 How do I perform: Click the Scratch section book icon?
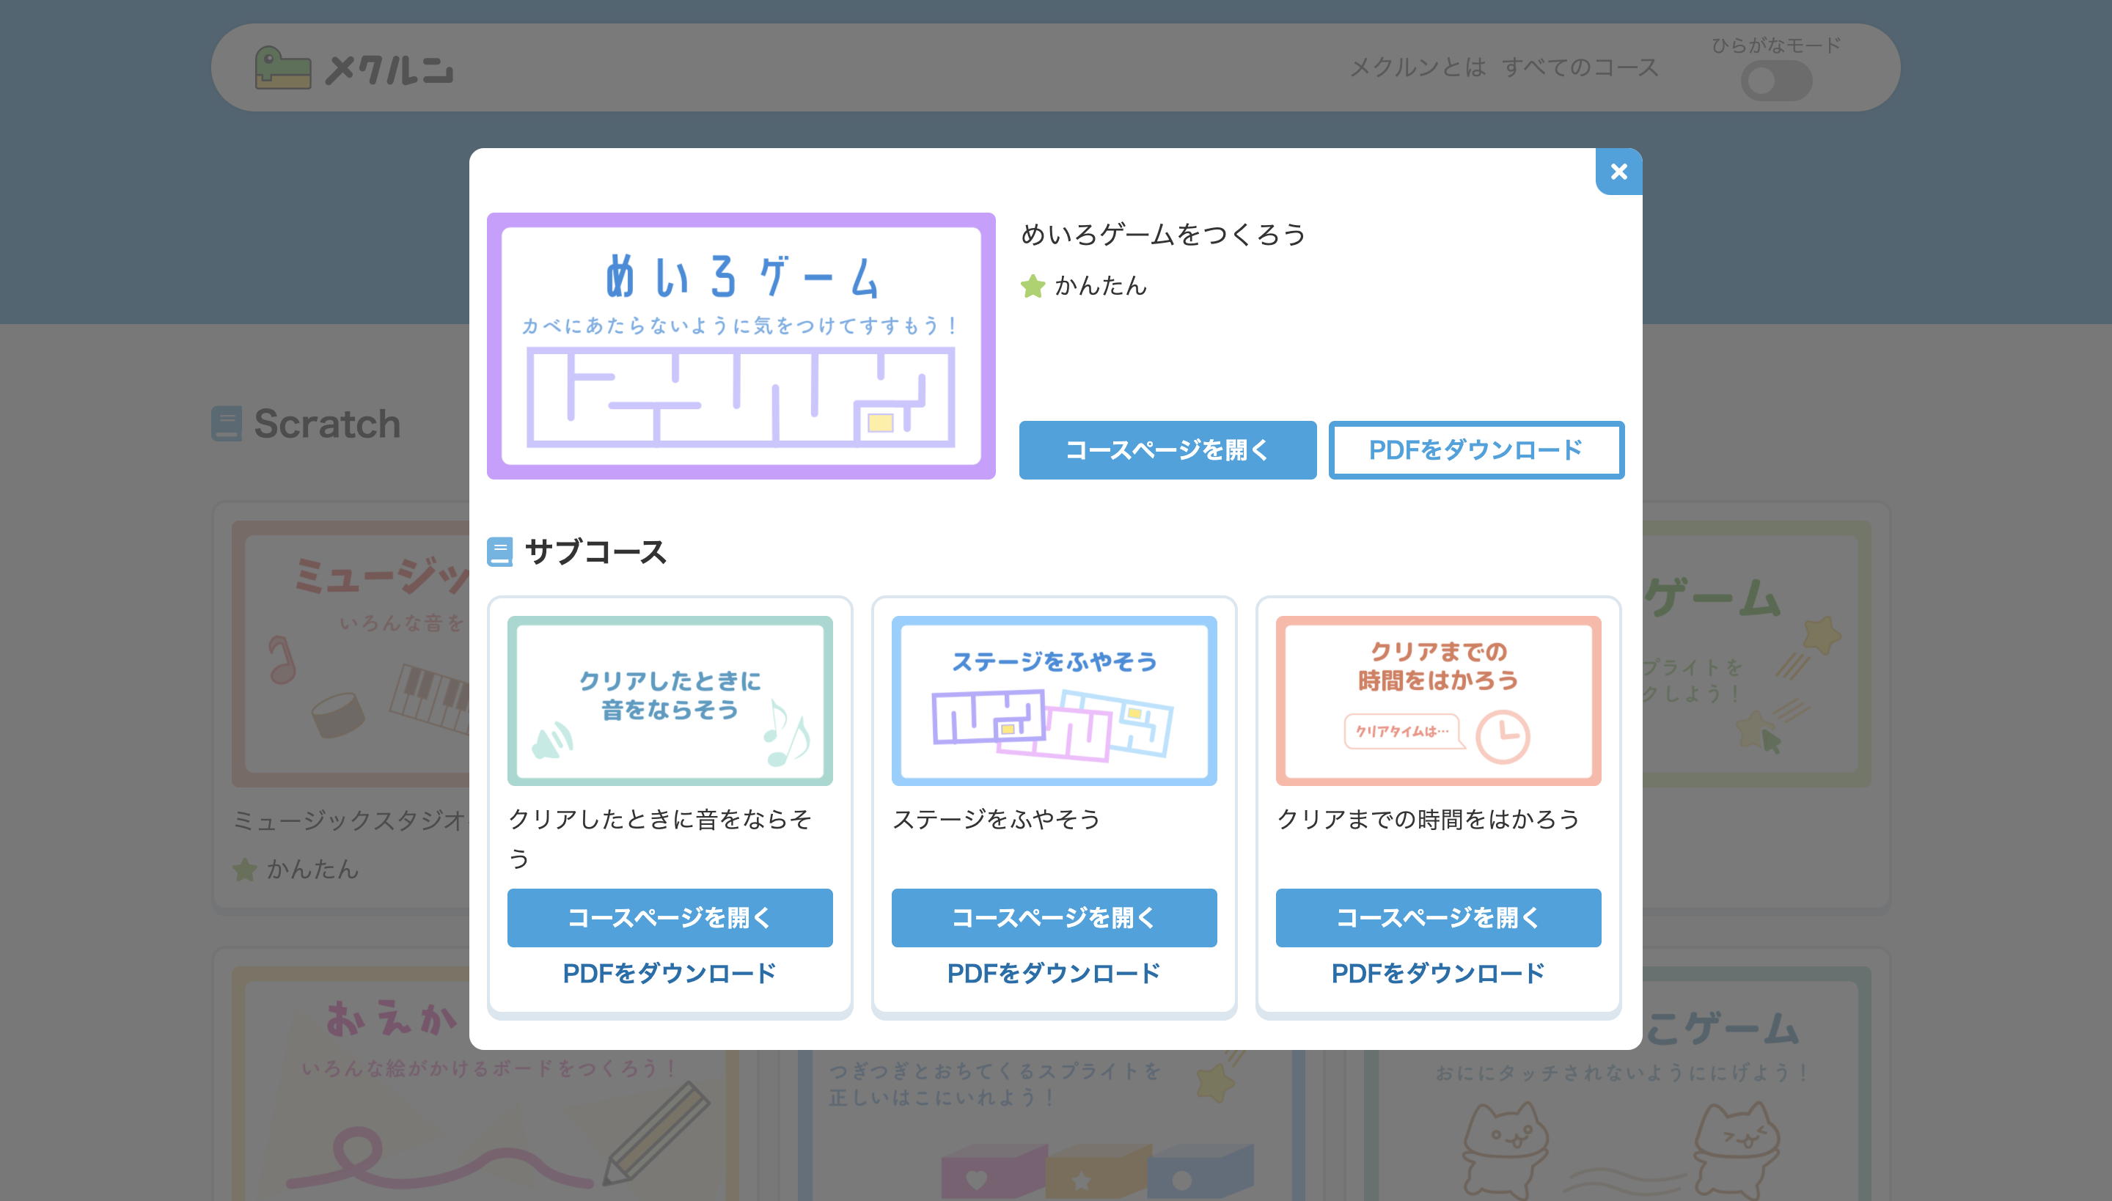point(226,423)
